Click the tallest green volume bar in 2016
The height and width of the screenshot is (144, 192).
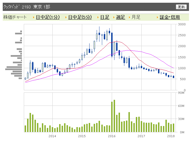(x=114, y=116)
